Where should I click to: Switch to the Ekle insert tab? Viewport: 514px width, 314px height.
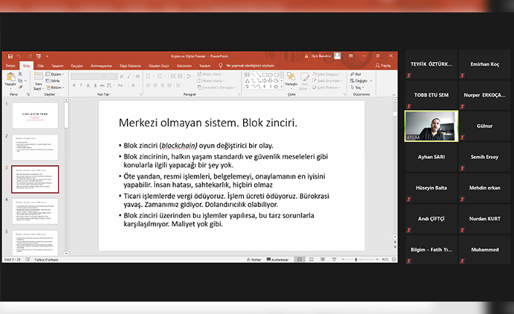(x=40, y=66)
